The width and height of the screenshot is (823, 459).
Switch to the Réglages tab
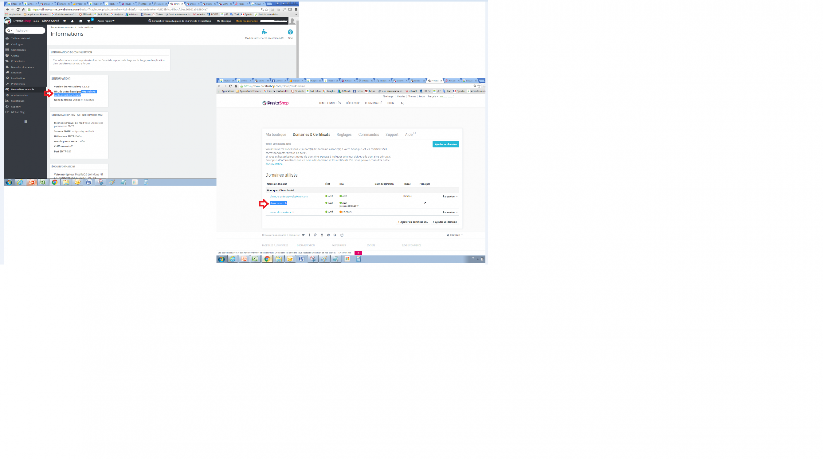[x=344, y=135]
